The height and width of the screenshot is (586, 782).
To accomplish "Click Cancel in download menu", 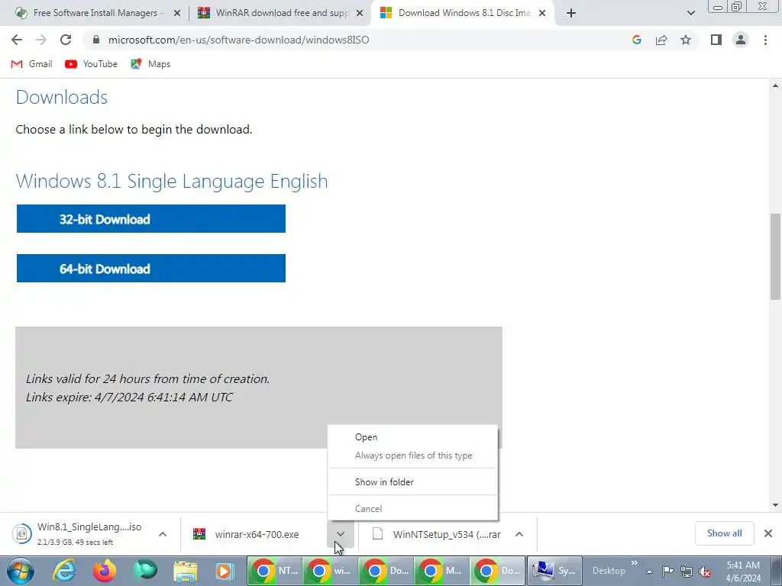I will 412,509.
